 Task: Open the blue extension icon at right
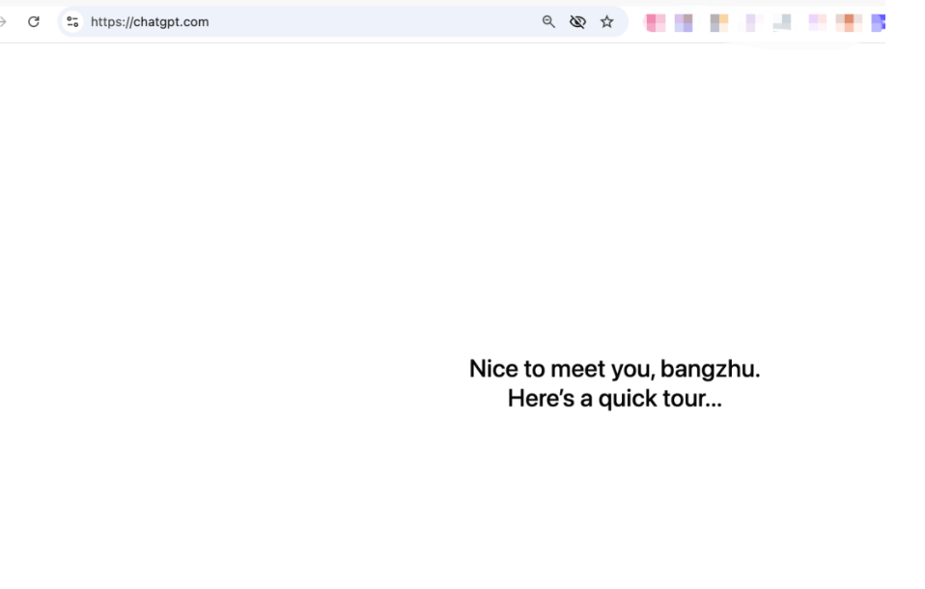879,22
